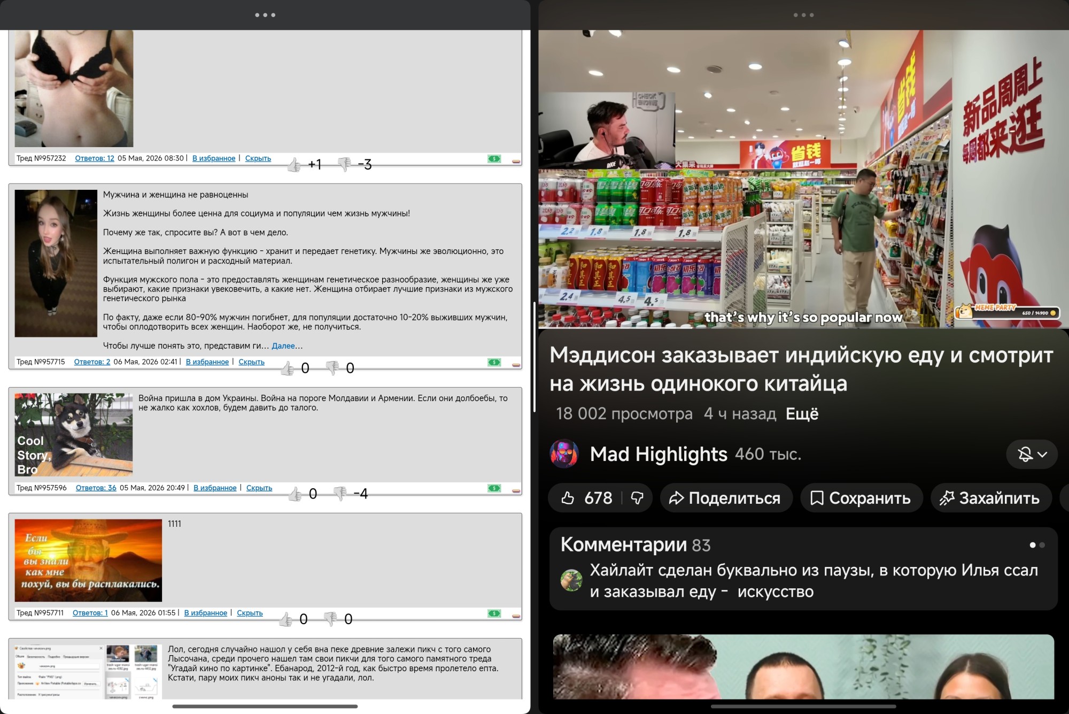The image size is (1069, 714).
Task: Click the top comment starting with Хайлайт сделан
Action: coord(814,581)
